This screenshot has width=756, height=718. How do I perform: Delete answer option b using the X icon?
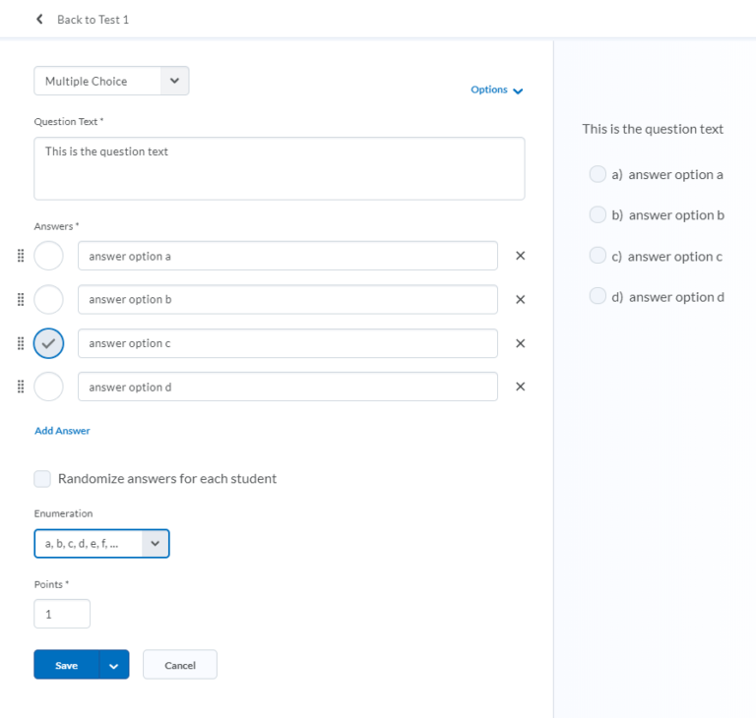pos(520,300)
